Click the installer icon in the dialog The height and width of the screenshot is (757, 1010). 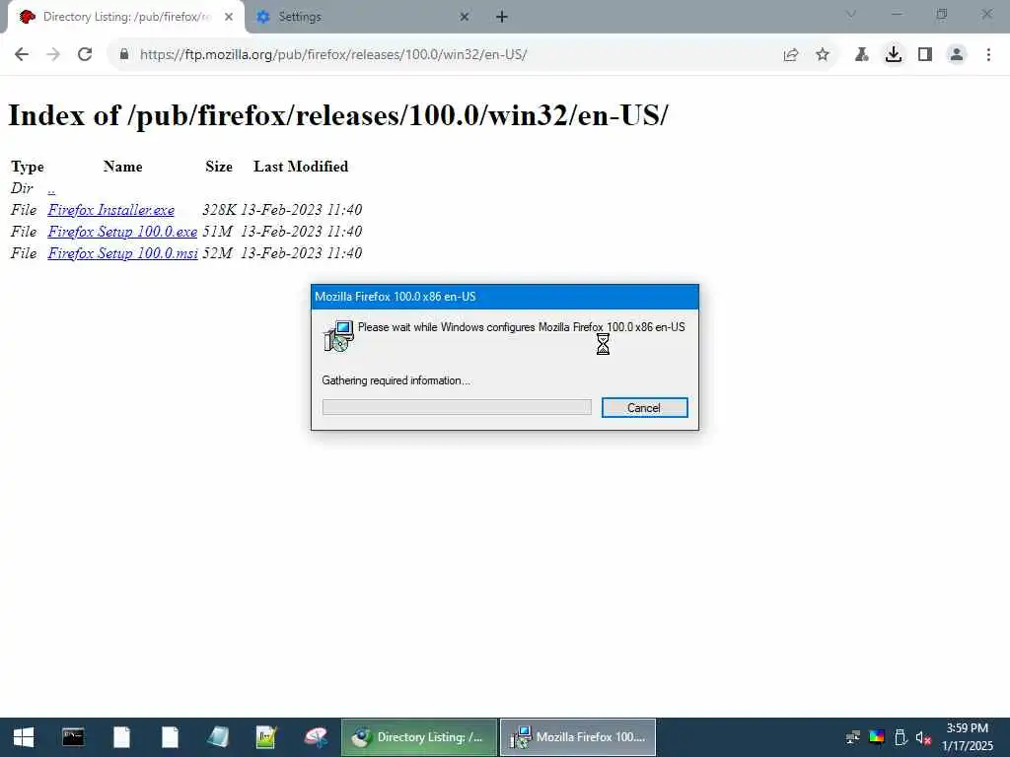[338, 335]
